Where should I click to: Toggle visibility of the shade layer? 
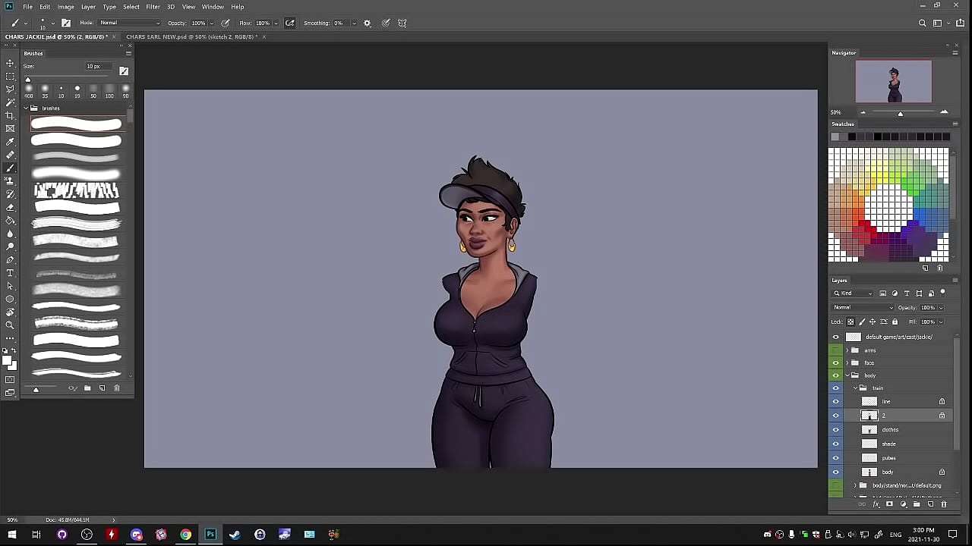(836, 444)
